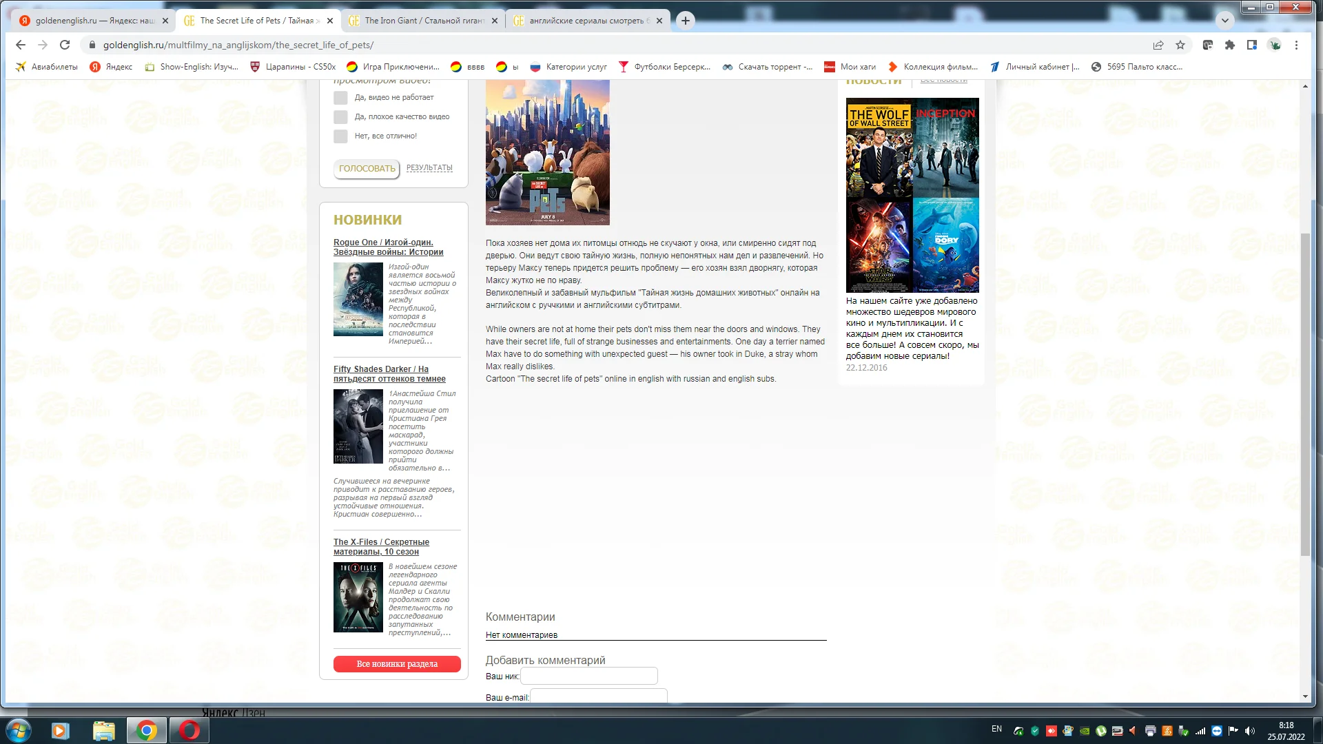
Task: Focus the 'Ваш ник' input field
Action: click(589, 676)
